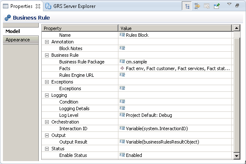The height and width of the screenshot is (164, 246).
Task: Close the Properties tab
Action: coord(38,6)
